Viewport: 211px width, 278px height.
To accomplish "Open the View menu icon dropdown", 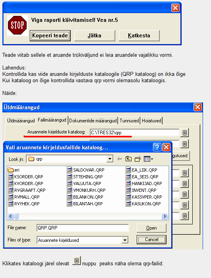I will tap(148, 159).
